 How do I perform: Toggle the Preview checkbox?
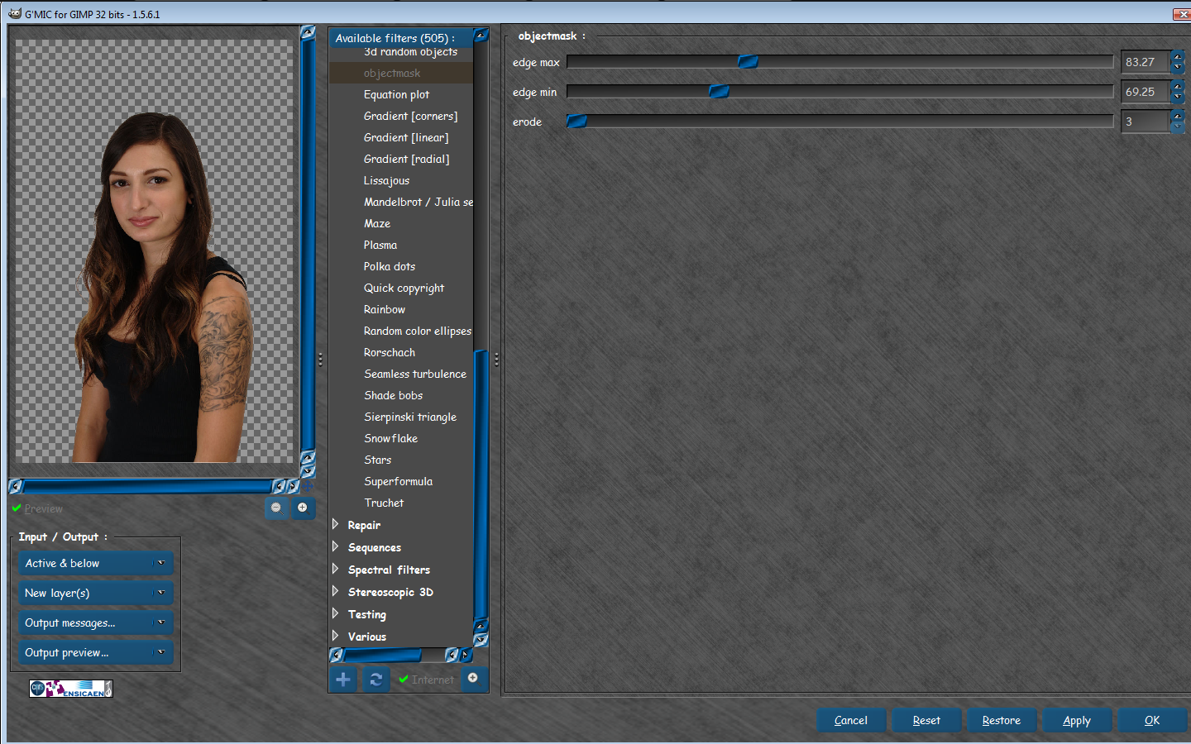click(38, 508)
